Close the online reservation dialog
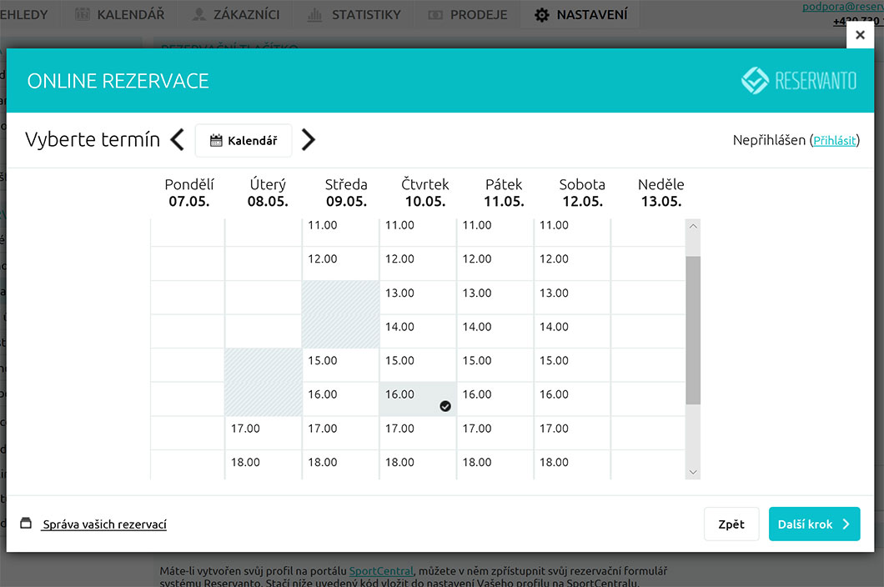The image size is (884, 587). [860, 35]
